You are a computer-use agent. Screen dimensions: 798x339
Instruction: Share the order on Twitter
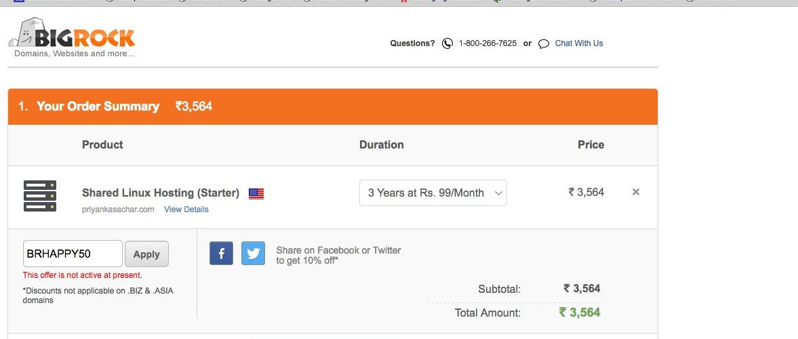click(253, 253)
